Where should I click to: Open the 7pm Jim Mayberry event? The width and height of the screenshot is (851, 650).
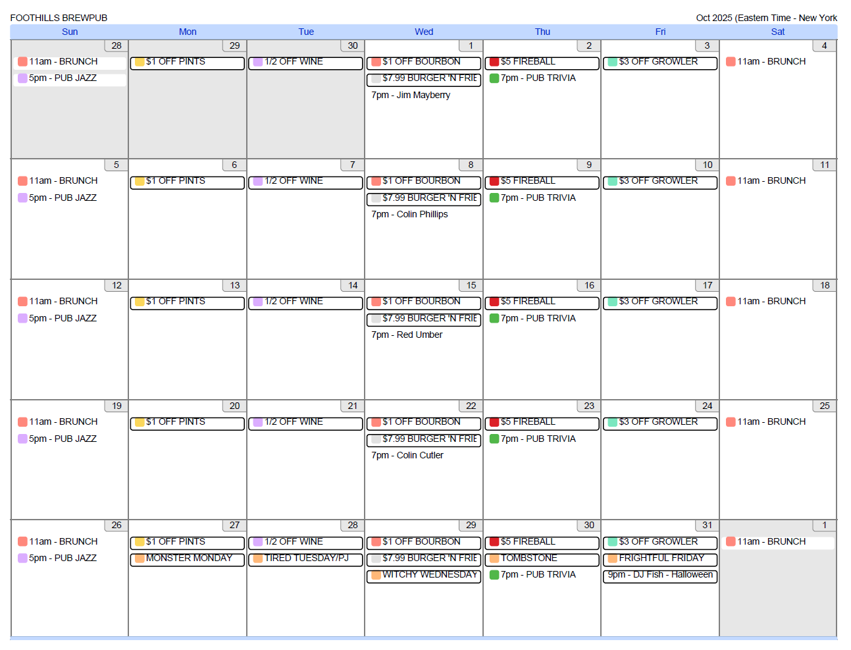pos(411,95)
